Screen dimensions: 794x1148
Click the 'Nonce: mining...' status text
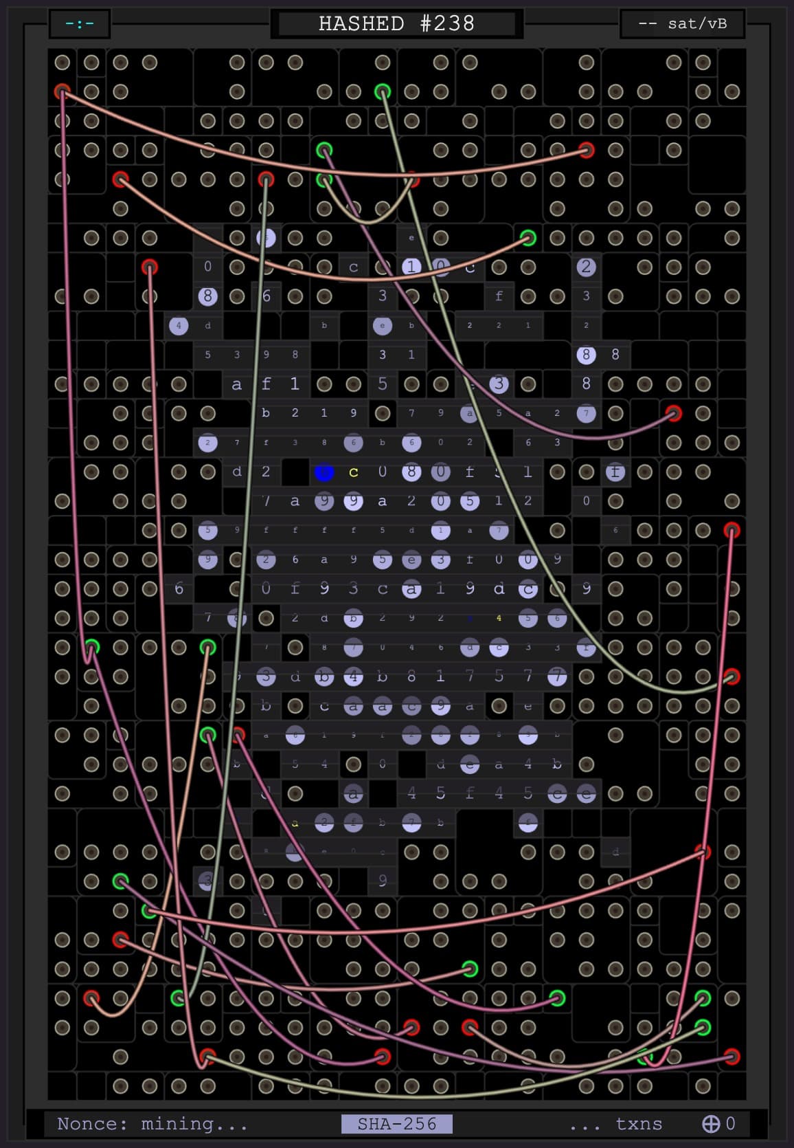tap(152, 1124)
